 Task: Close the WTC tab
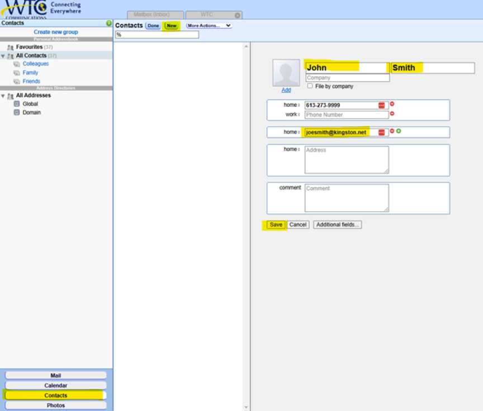238,15
